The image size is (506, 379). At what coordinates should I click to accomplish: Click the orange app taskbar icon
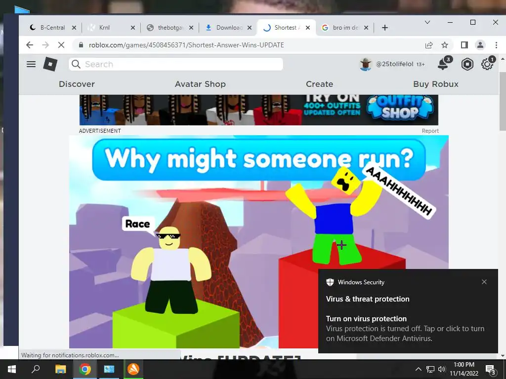[x=133, y=369]
